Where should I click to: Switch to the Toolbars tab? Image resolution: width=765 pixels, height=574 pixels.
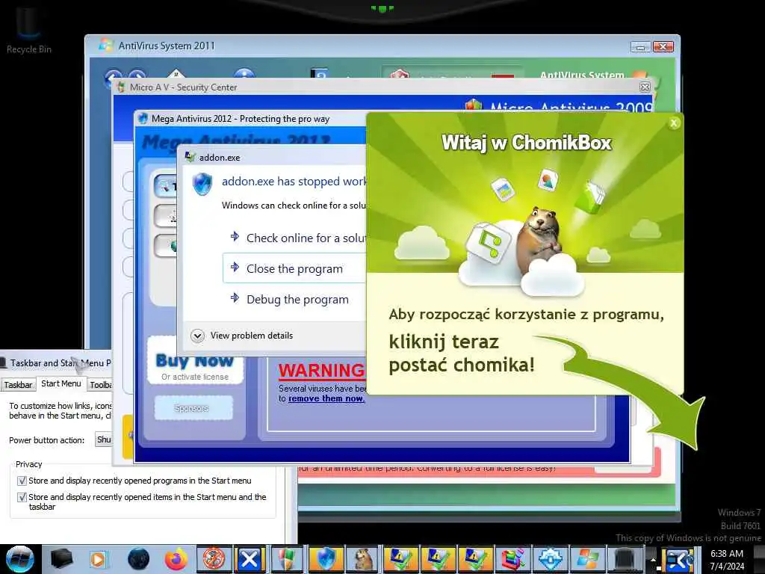pos(100,385)
